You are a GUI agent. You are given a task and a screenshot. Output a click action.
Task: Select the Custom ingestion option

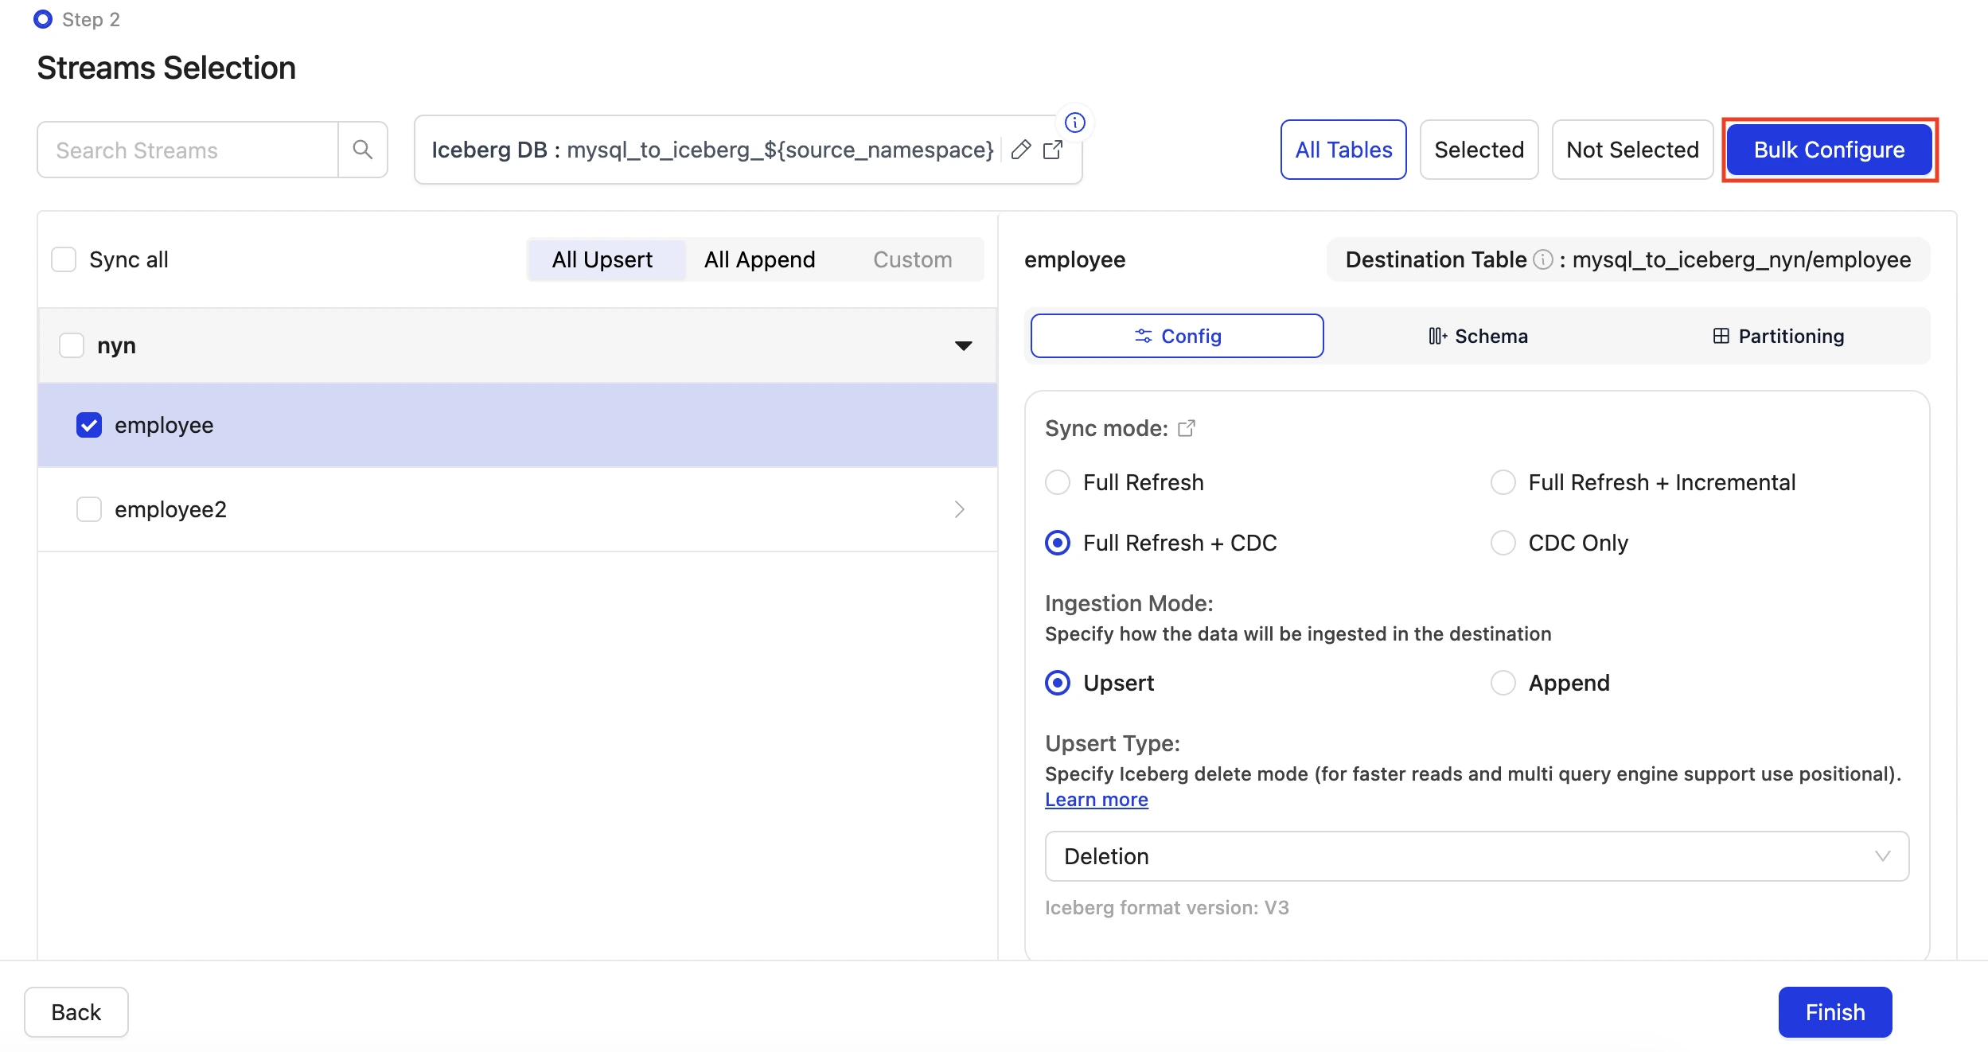pyautogui.click(x=913, y=259)
